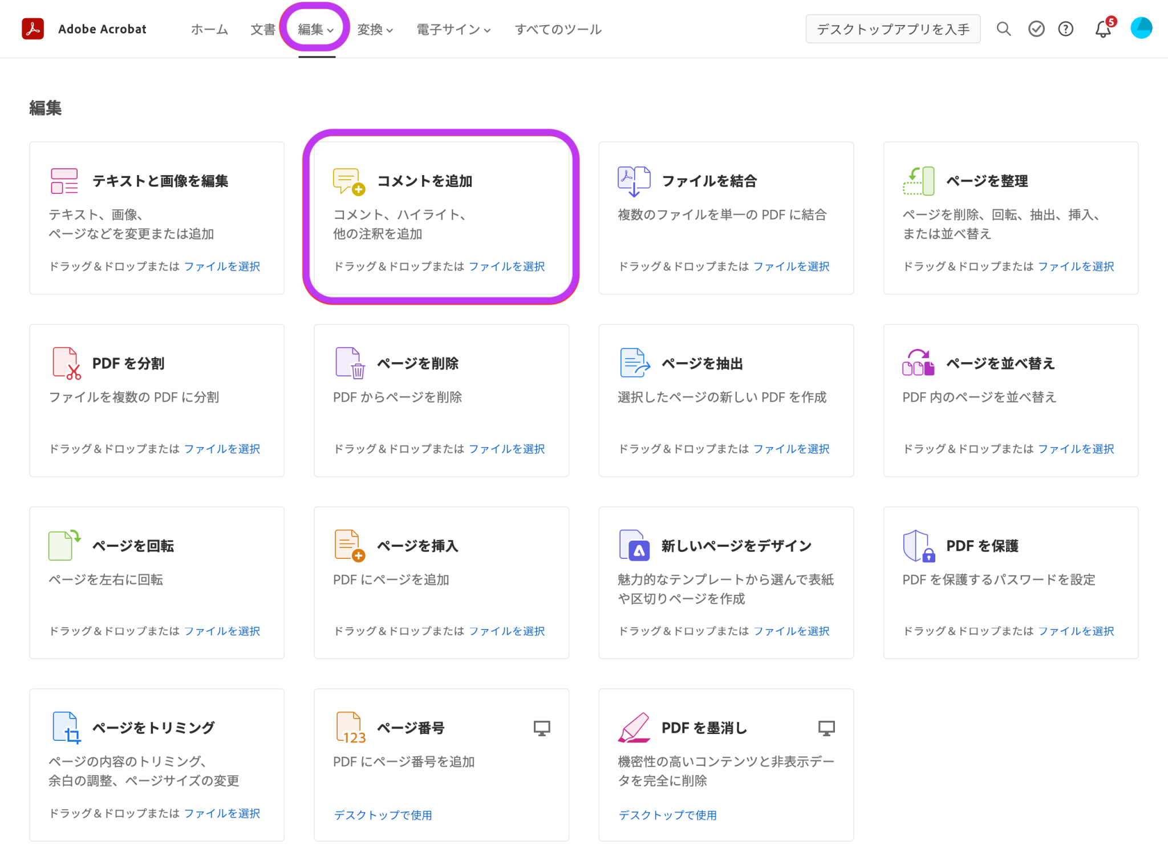Click ファイルを選択 link in コメントを追加 card
This screenshot has width=1168, height=864.
coord(506,266)
